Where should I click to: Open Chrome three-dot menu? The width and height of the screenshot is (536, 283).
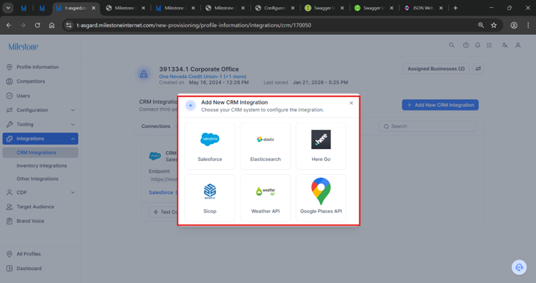528,25
